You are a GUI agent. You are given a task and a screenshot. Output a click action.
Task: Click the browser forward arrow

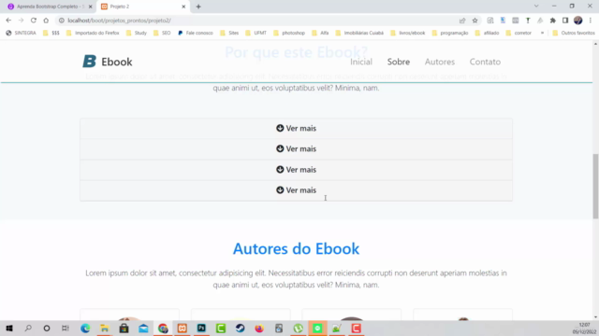click(x=21, y=21)
